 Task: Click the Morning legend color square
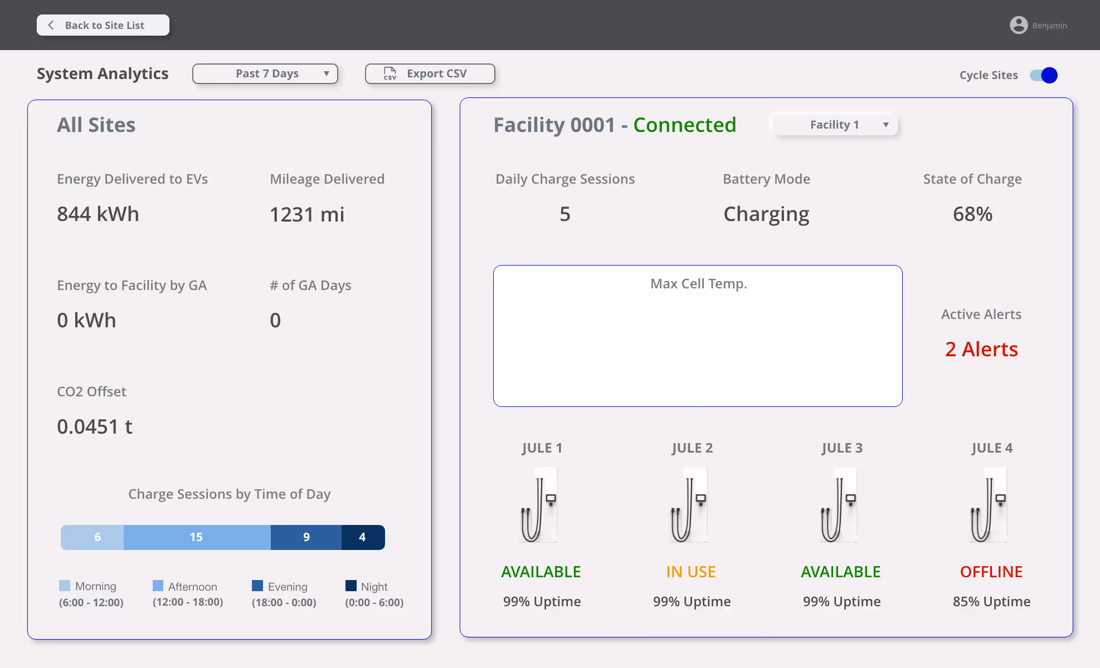pyautogui.click(x=65, y=586)
